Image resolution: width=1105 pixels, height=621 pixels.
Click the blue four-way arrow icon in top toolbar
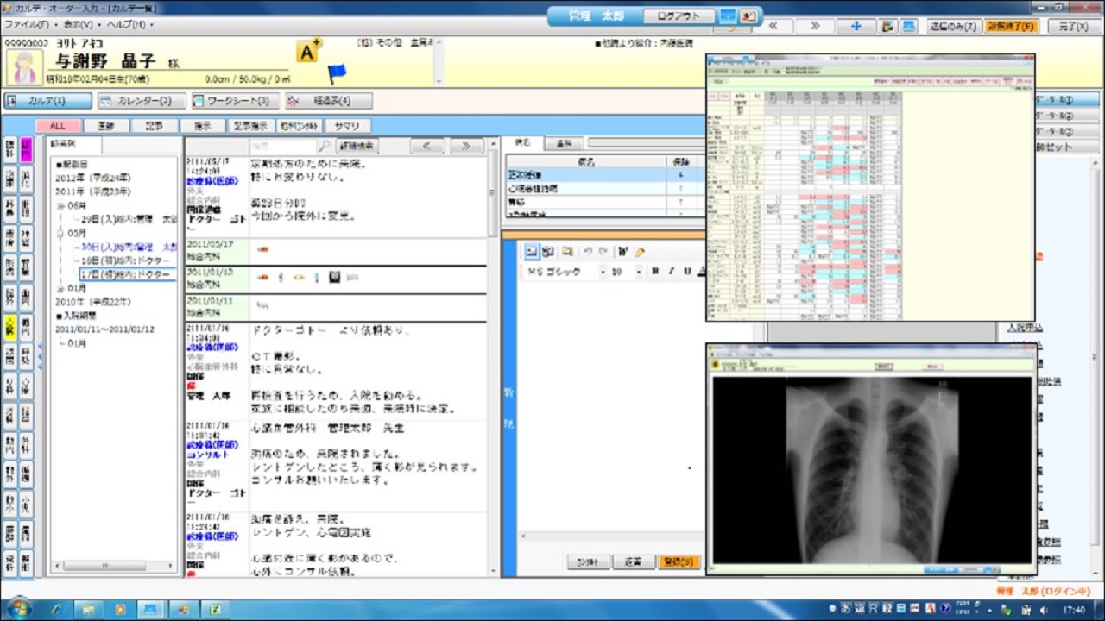pyautogui.click(x=856, y=26)
